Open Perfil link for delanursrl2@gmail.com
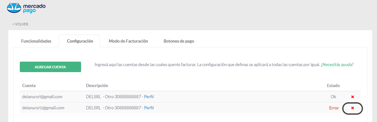This screenshot has width=377, height=122. [149, 108]
